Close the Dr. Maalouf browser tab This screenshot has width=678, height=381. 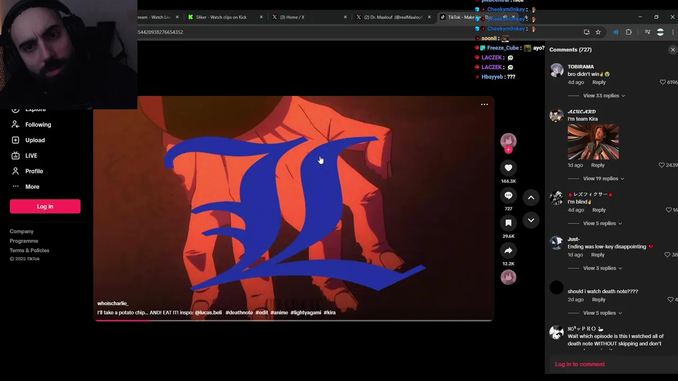click(429, 17)
